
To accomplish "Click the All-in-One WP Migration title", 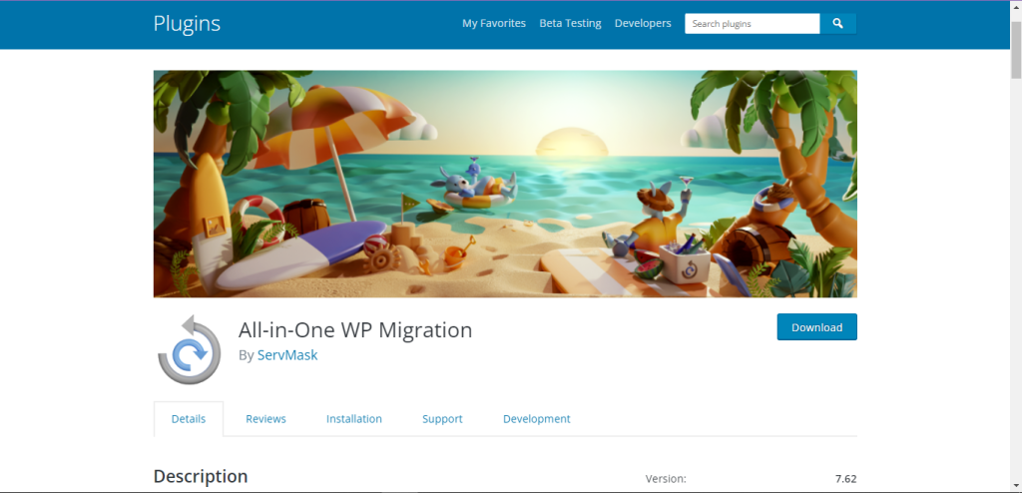I will 355,330.
